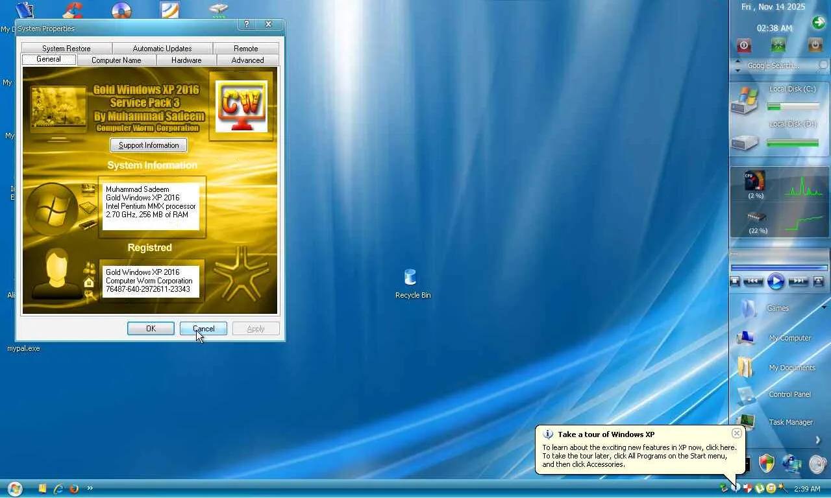Open the Recycle Bin desktop icon

coord(410,278)
